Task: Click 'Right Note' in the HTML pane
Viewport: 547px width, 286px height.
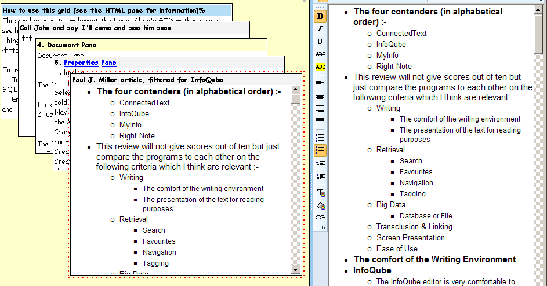Action: (394, 67)
